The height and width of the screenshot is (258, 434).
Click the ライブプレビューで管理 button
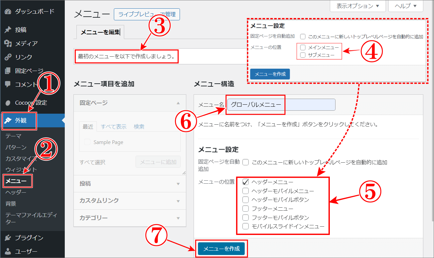[147, 15]
